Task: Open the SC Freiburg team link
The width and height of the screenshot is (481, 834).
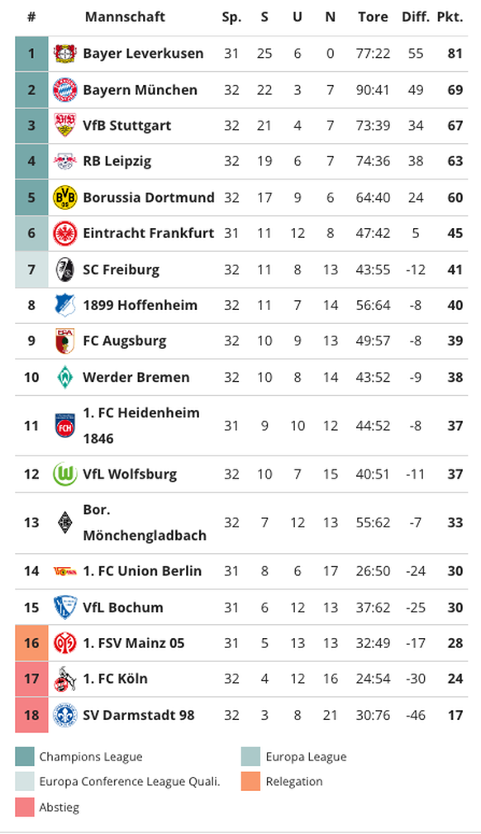Action: [121, 269]
